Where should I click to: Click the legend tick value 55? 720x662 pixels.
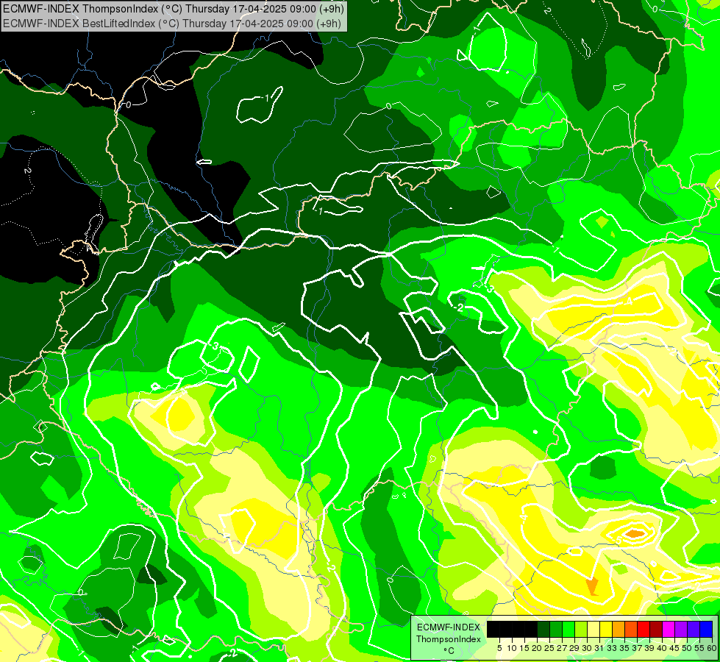point(699,648)
